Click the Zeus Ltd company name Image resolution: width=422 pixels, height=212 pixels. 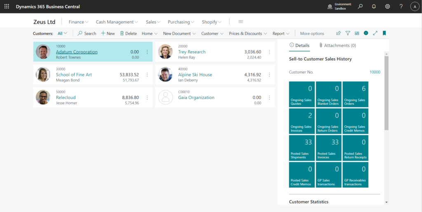[45, 22]
